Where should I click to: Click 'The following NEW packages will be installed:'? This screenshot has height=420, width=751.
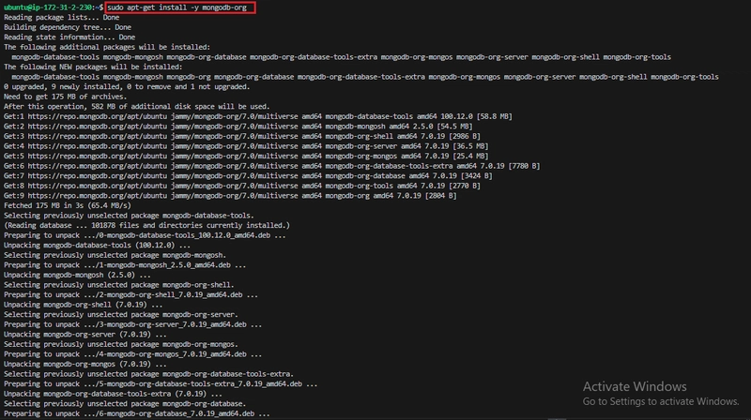point(93,67)
